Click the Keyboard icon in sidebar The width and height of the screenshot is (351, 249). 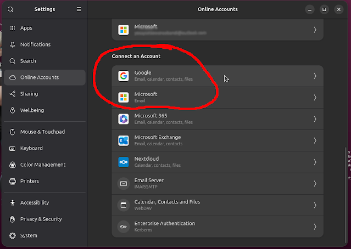click(x=13, y=148)
